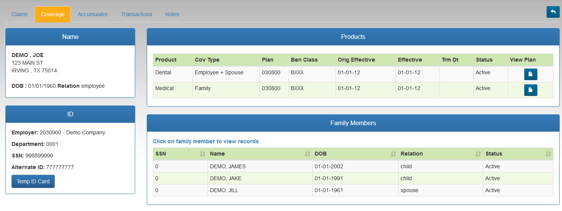
Task: Click the DOB 01/01/1960 text
Action: tap(34, 86)
